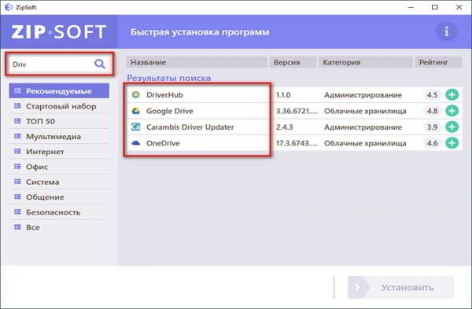Viewport: 472px width, 309px height.
Task: Click Облачные хранилища in OneDrive row
Action: click(365, 143)
